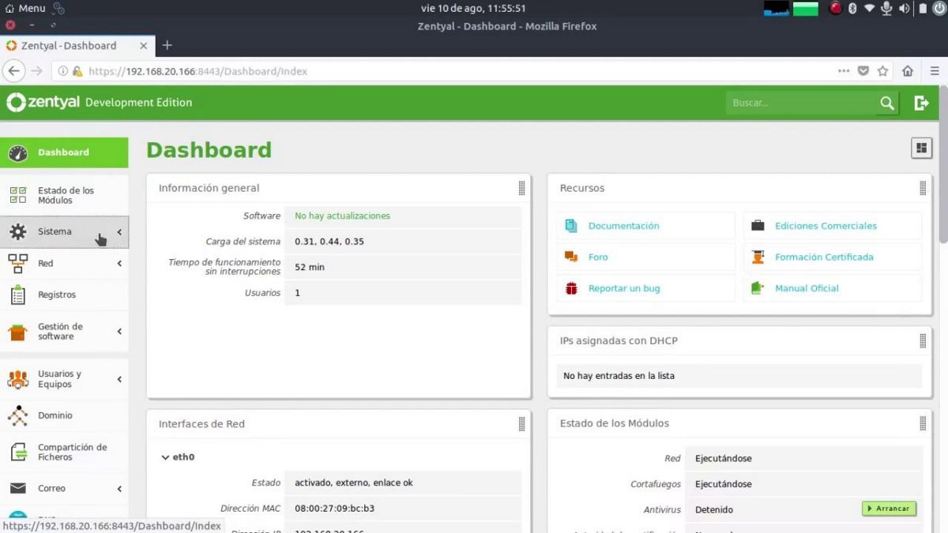Open the Dashboard via its gauge icon
This screenshot has width=948, height=533.
20,152
